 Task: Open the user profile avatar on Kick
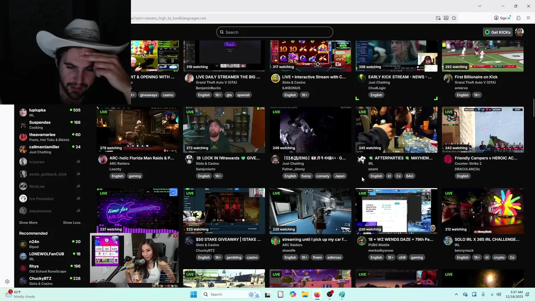pos(520,32)
